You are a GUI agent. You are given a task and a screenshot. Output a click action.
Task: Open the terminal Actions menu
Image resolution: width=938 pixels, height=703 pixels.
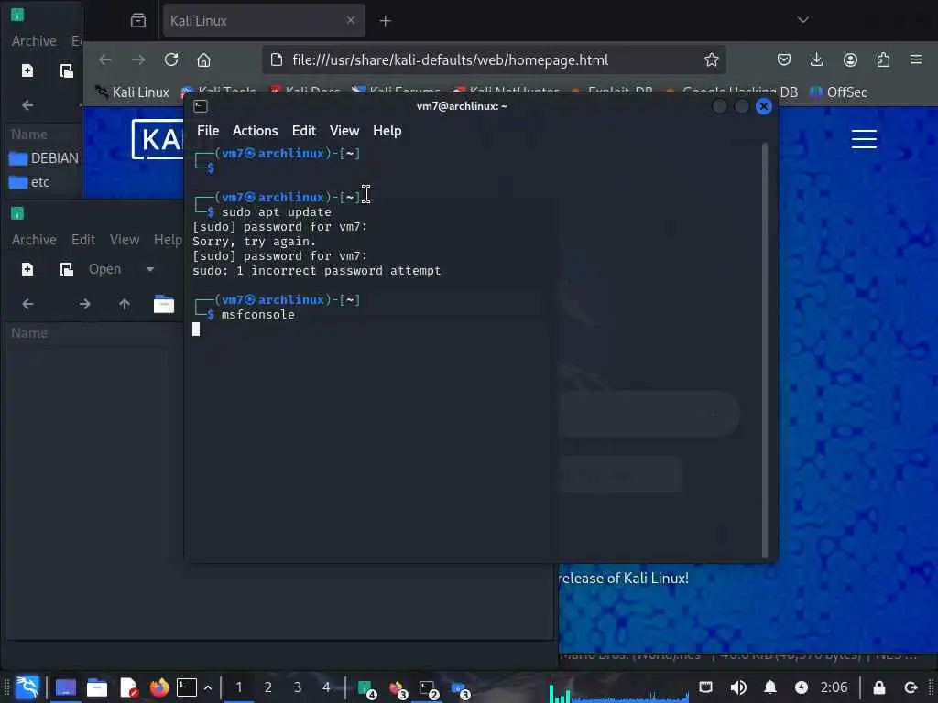tap(255, 130)
